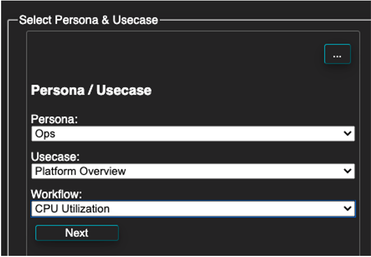Viewport: 371px width, 257px height.
Task: Expand the Usecase dropdown showing Platform Overview
Action: [193, 171]
